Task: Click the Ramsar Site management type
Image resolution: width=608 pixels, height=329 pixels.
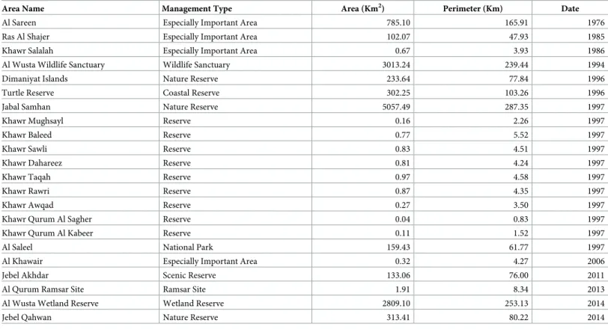Action: pos(184,289)
